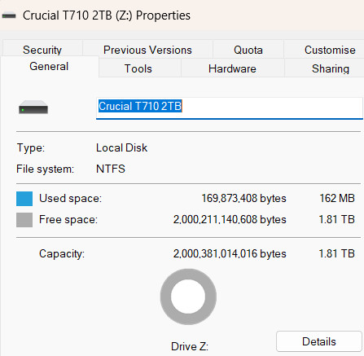Select the General tab
This screenshot has width=364, height=356.
pos(49,67)
